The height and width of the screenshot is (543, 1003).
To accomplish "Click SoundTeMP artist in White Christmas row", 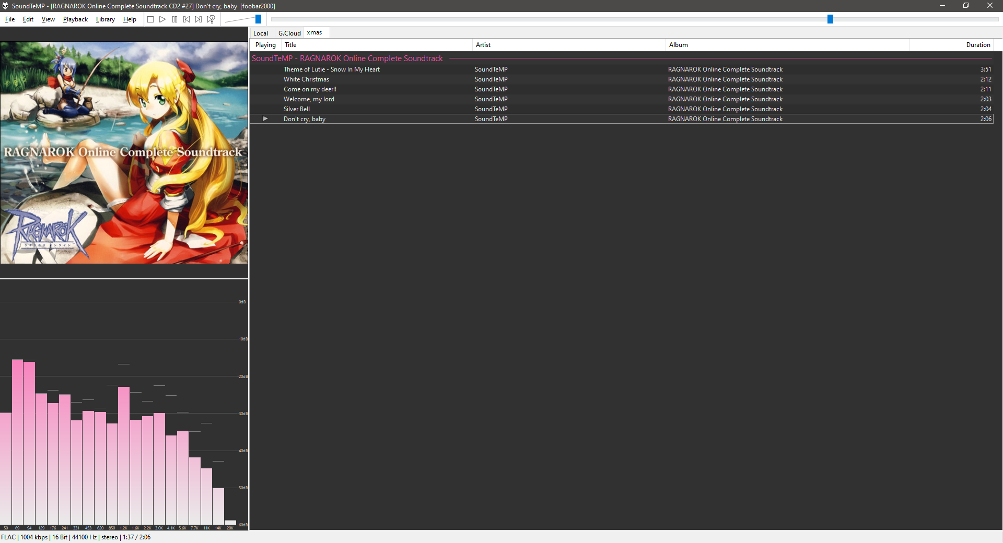I will [491, 79].
